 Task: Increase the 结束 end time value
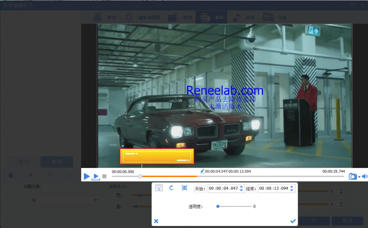[292, 187]
